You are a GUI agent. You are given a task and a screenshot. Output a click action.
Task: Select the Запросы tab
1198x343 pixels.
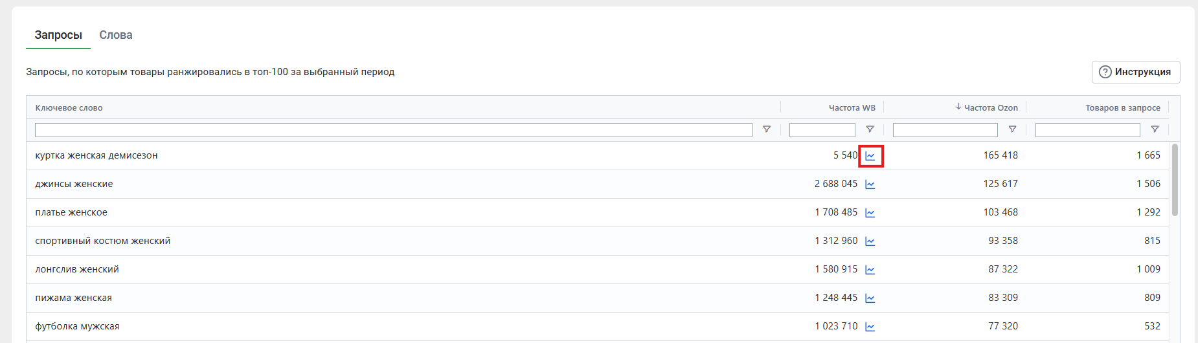tap(58, 35)
